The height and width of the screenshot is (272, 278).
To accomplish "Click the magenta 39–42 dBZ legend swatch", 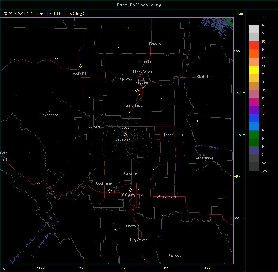I will point(253,102).
